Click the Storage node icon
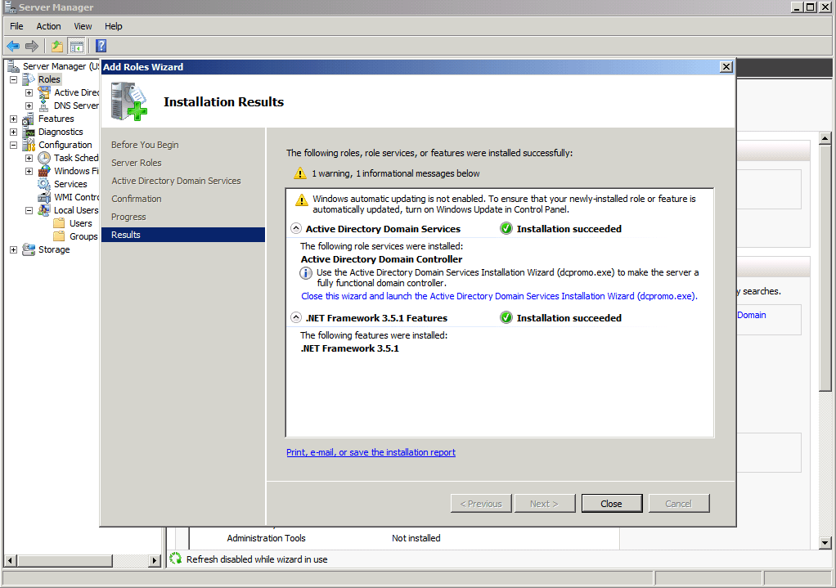836x588 pixels. coord(29,249)
